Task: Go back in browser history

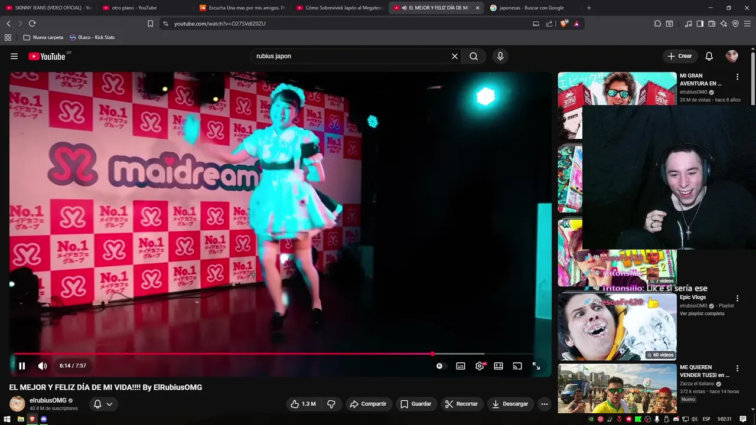Action: click(x=9, y=24)
